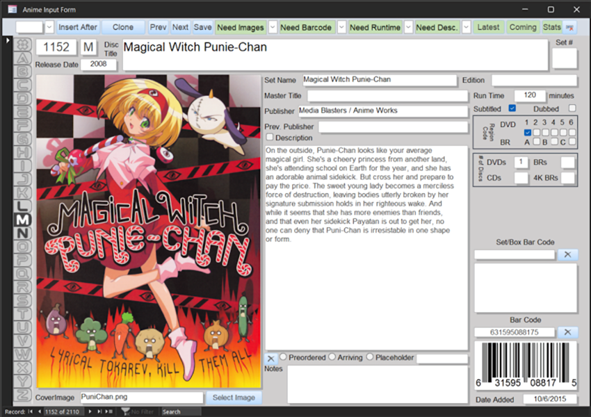Image resolution: width=591 pixels, height=417 pixels.
Task: Jump to titles starting with letter G
Action: (23, 138)
